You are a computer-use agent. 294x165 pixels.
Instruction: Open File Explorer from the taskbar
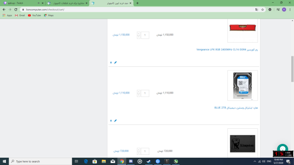point(104,161)
